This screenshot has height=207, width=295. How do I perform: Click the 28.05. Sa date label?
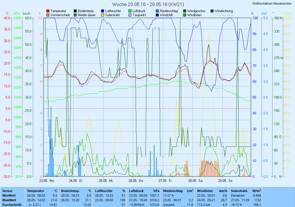[x=195, y=181]
